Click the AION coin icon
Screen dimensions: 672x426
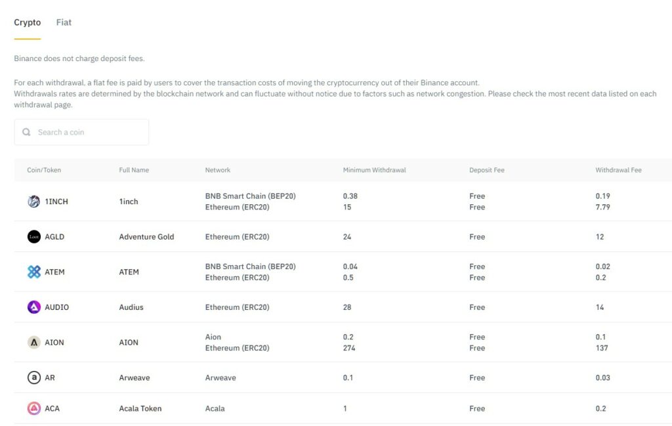pyautogui.click(x=34, y=343)
